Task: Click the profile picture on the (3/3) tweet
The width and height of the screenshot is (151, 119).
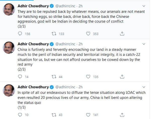Action: pyautogui.click(x=9, y=10)
